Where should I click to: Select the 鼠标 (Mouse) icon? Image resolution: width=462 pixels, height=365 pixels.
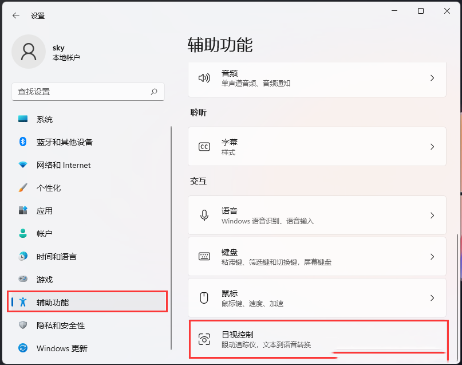[204, 298]
